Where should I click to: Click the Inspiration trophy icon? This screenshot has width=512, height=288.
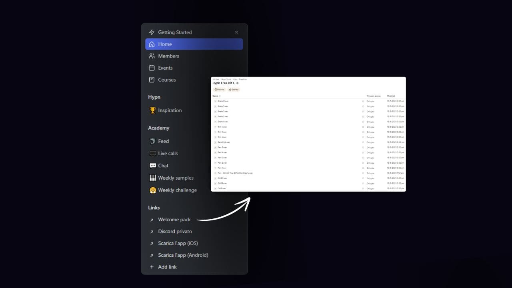[x=152, y=110]
